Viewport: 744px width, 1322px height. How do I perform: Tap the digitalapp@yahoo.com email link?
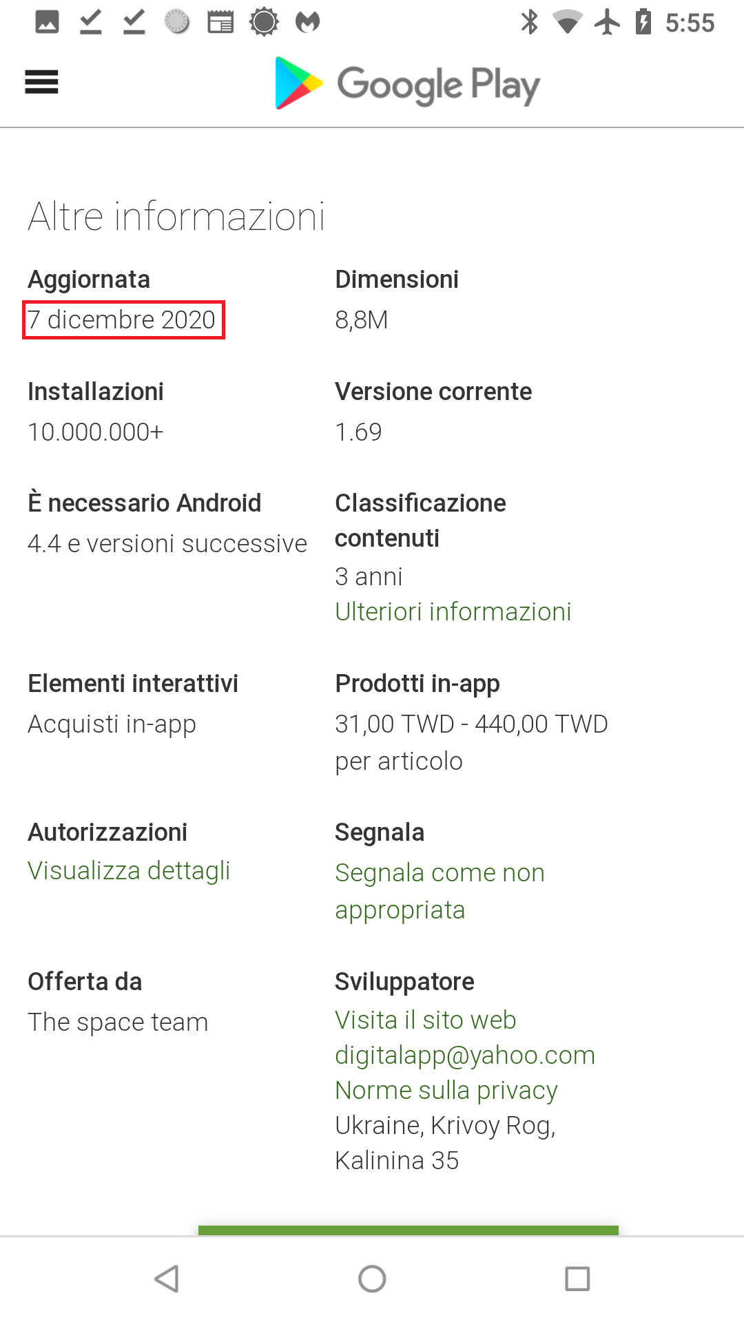pos(464,1055)
